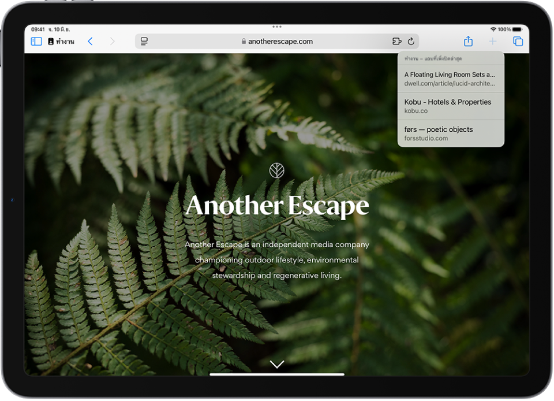
Task: Tap the battery status icon
Action: 517,29
